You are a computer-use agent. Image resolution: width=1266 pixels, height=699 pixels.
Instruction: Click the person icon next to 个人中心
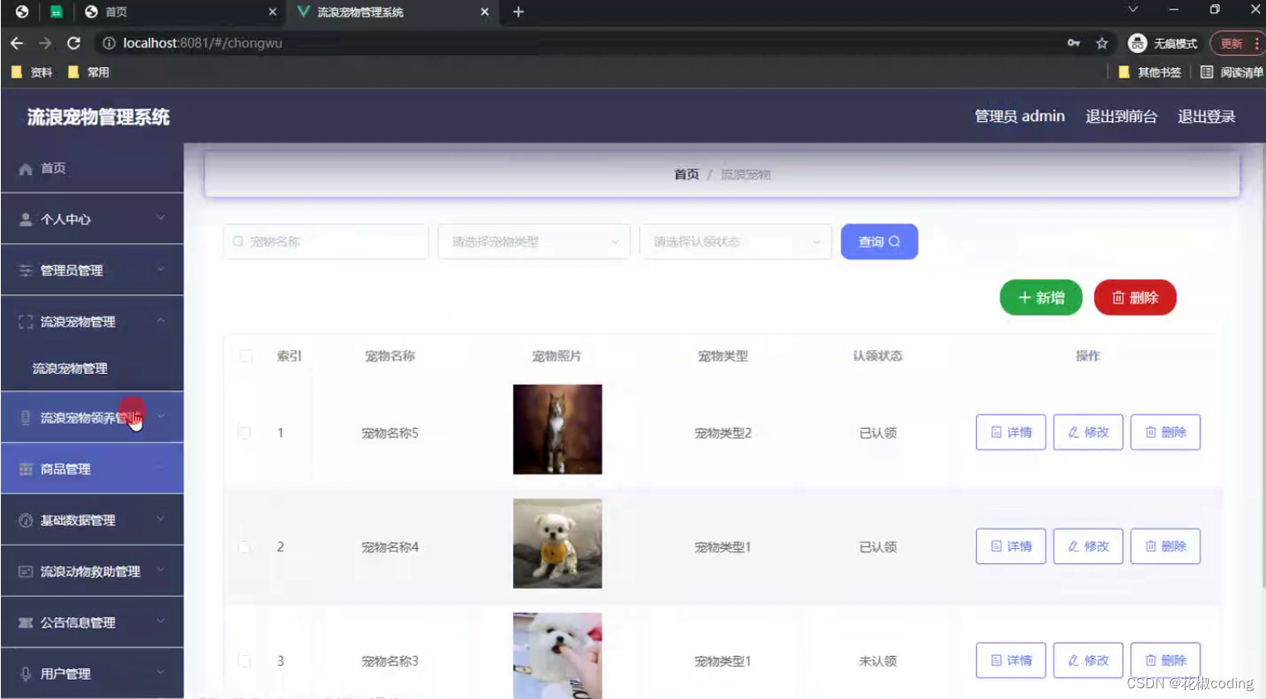(x=25, y=219)
